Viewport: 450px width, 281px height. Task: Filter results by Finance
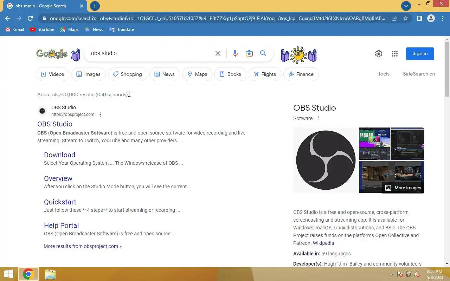point(301,74)
